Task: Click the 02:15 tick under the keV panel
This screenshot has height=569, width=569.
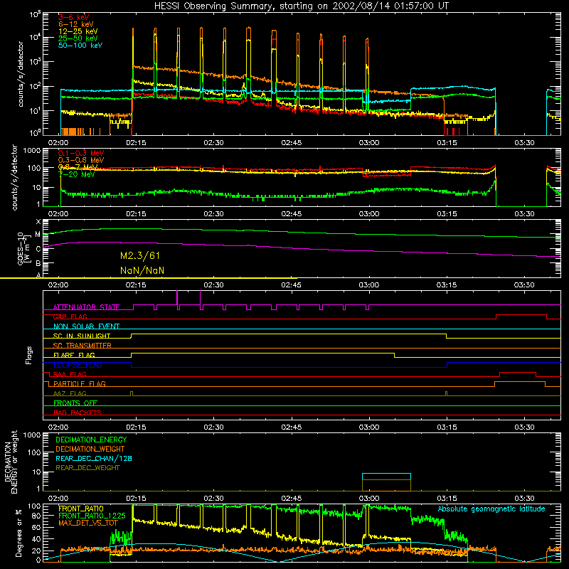Action: [136, 143]
